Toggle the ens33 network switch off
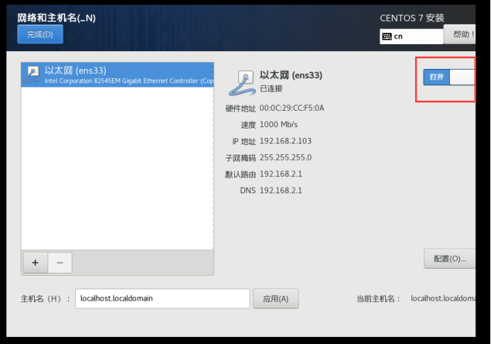Screen dimensions: 491x344 coord(449,77)
